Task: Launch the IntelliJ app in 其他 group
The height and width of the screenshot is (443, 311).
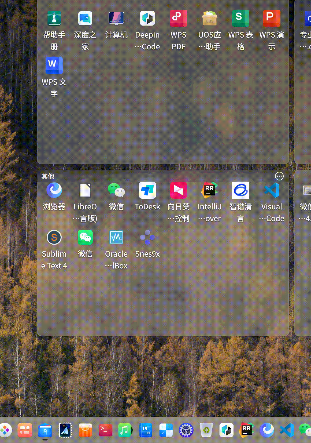Action: (210, 190)
